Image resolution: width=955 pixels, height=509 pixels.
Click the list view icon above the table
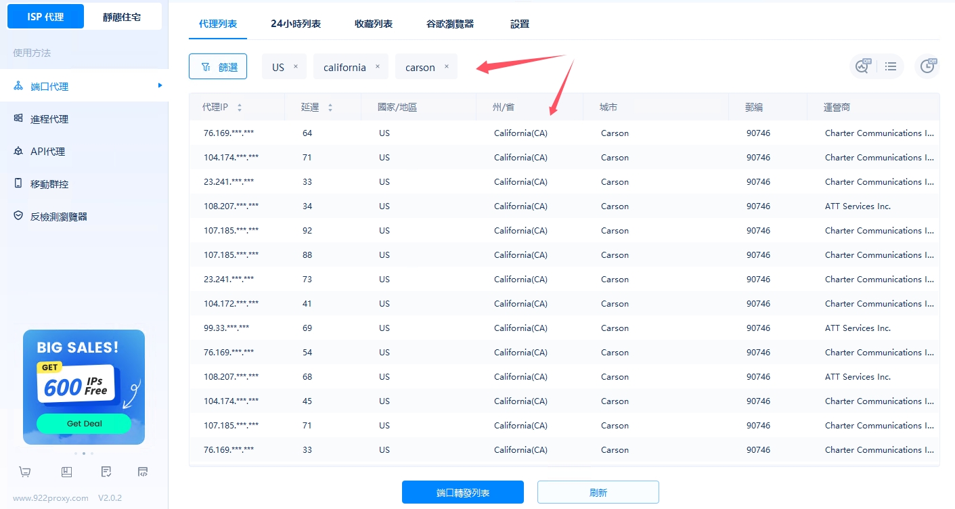(891, 66)
